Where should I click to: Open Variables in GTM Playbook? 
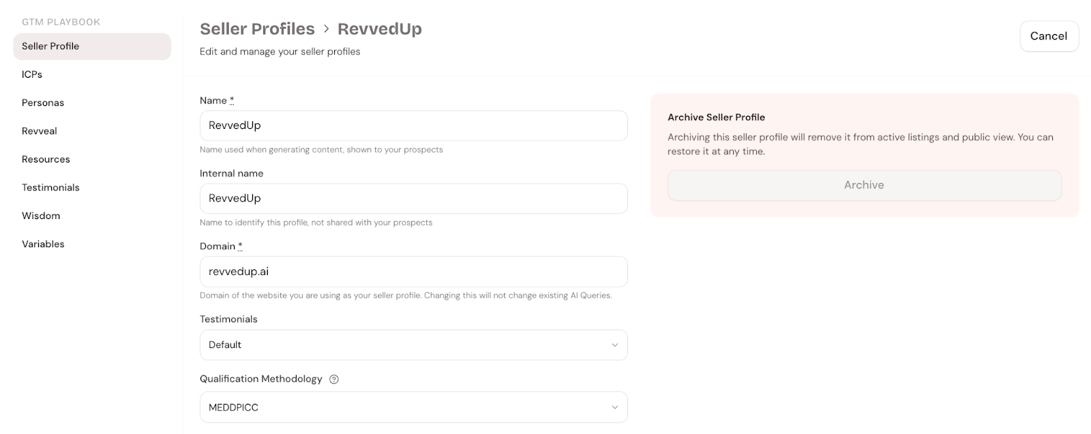(43, 244)
